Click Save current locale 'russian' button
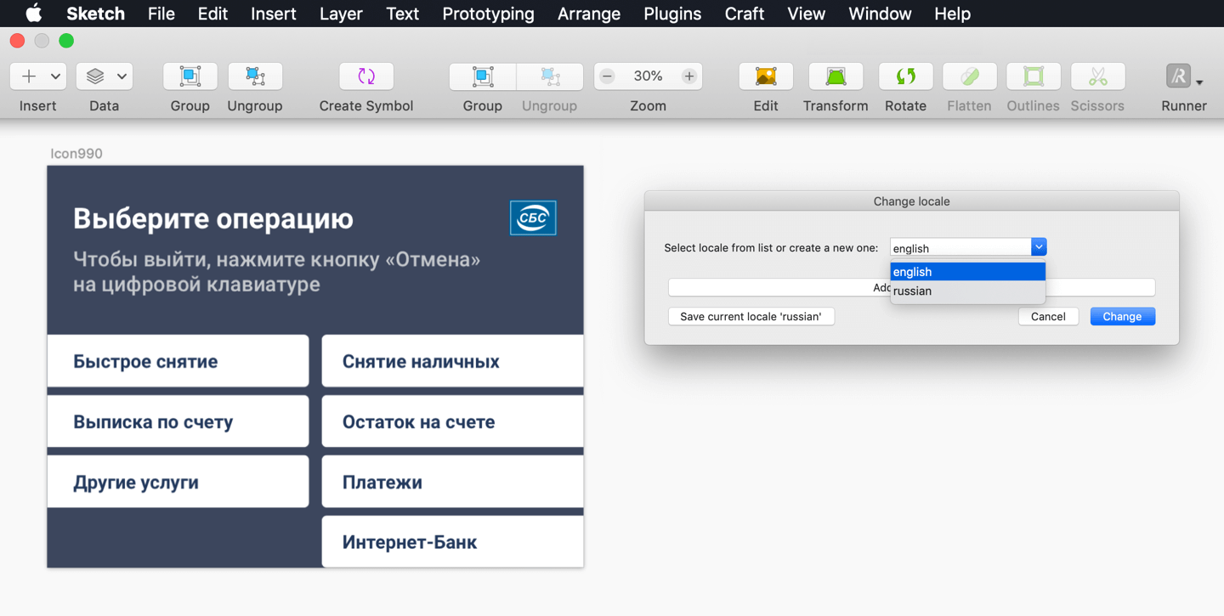Viewport: 1224px width, 616px height. point(751,316)
